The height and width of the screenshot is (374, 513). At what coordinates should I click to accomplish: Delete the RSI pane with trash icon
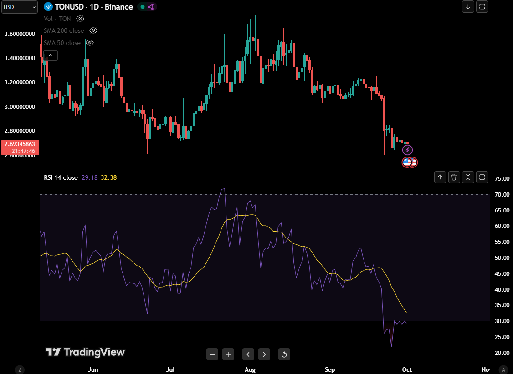(x=454, y=177)
